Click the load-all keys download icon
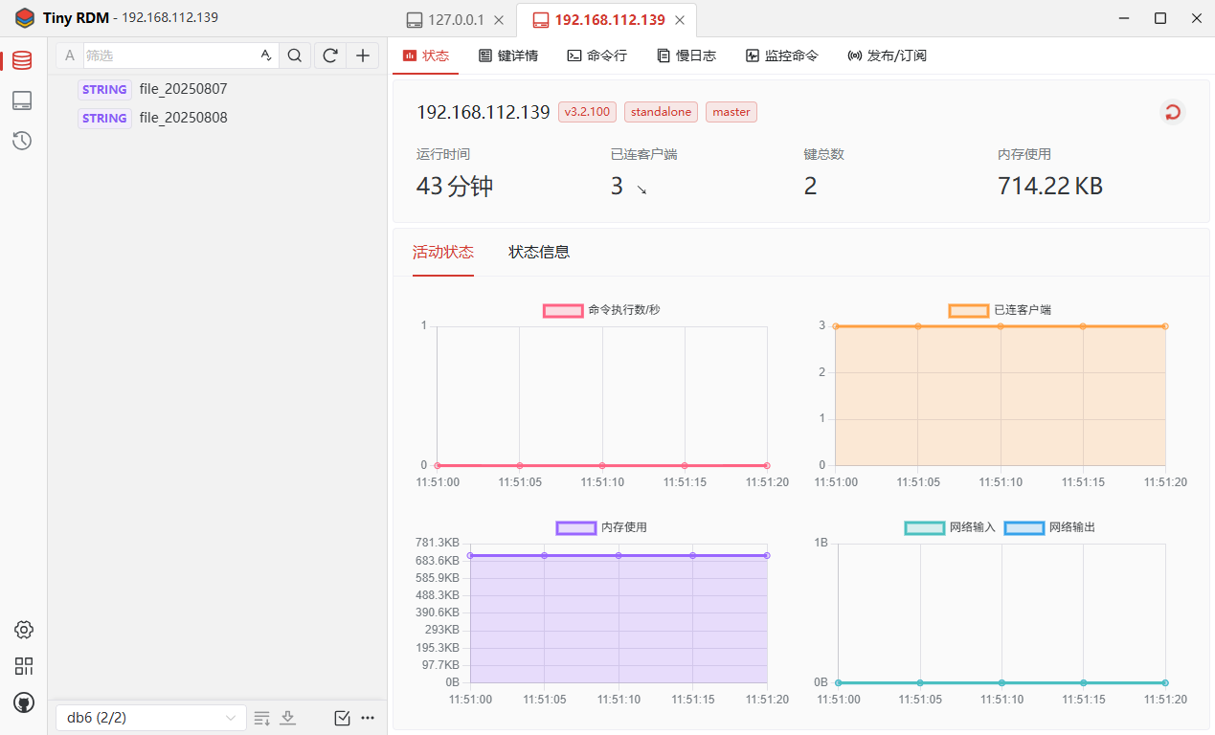Screen dimensions: 1215x735 click(x=287, y=718)
